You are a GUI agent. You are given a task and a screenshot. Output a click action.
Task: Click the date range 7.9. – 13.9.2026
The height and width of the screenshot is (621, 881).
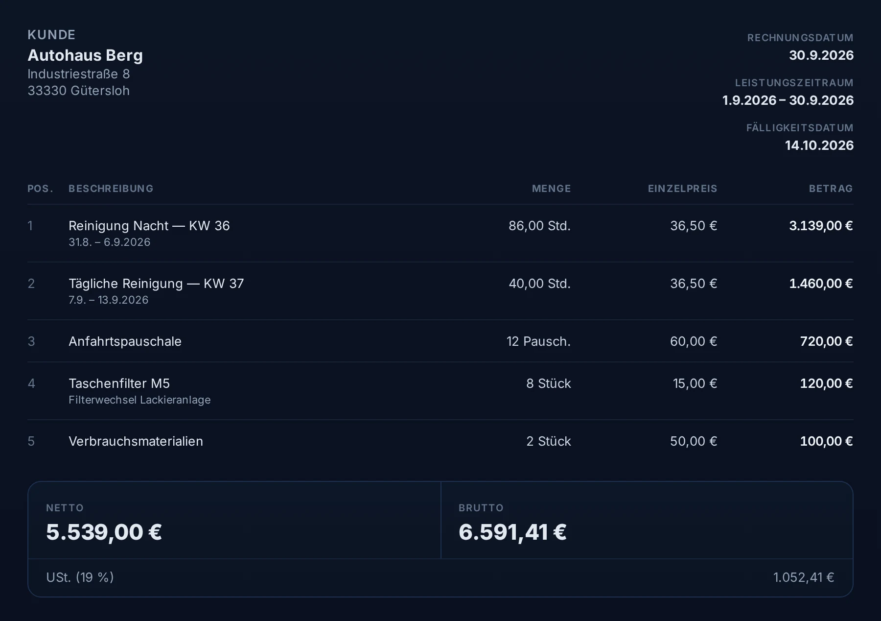coord(109,300)
